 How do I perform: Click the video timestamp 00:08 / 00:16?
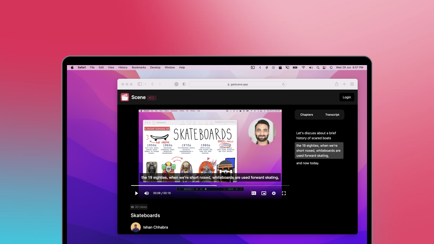click(x=162, y=193)
